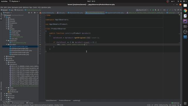Click the collapse-all icon in Project panel
The width and height of the screenshot is (188, 106).
click(32, 13)
